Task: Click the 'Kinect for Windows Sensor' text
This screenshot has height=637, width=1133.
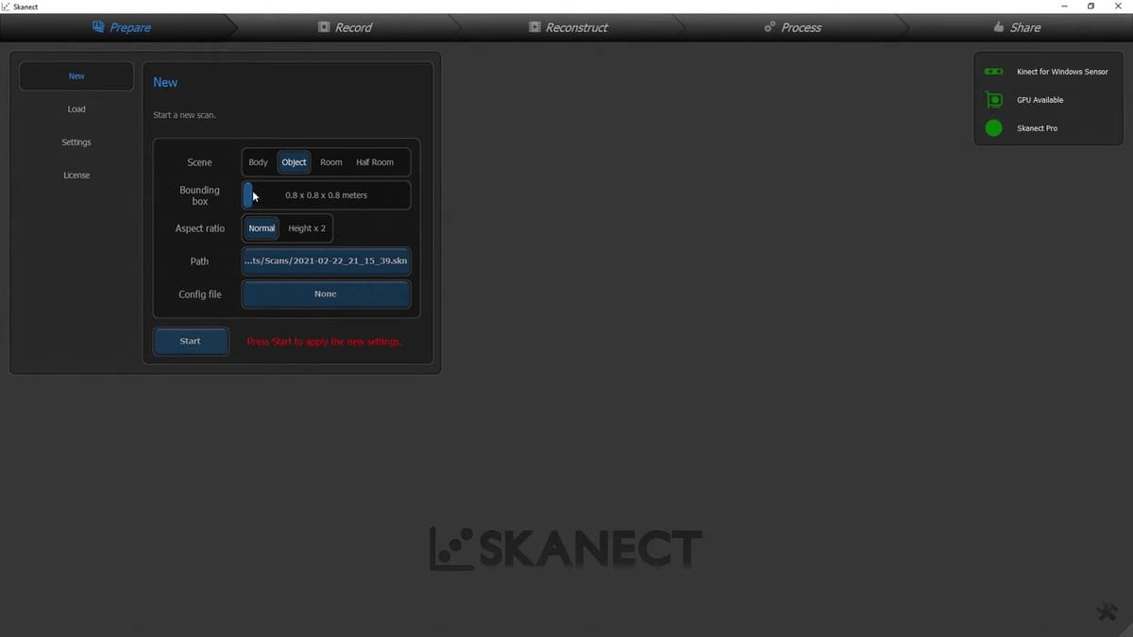Action: coord(1062,72)
